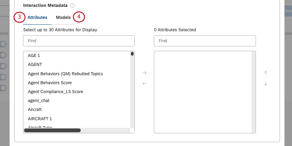Switch to the Attributes tab
The image size is (292, 146).
point(37,18)
